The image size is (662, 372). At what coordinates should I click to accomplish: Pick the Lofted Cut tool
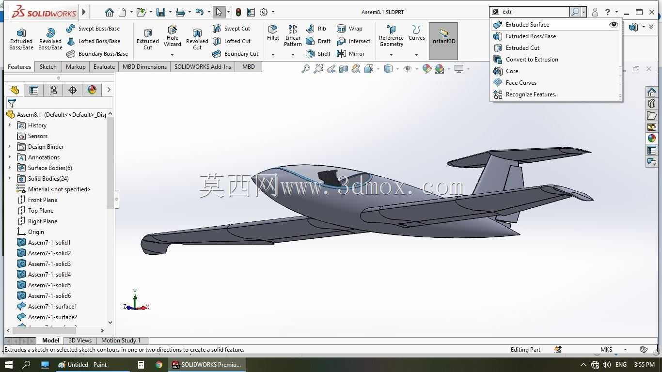(231, 41)
